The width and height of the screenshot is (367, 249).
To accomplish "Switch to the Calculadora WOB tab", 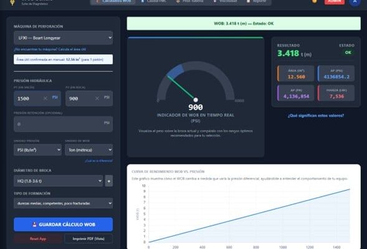I will pyautogui.click(x=113, y=1).
